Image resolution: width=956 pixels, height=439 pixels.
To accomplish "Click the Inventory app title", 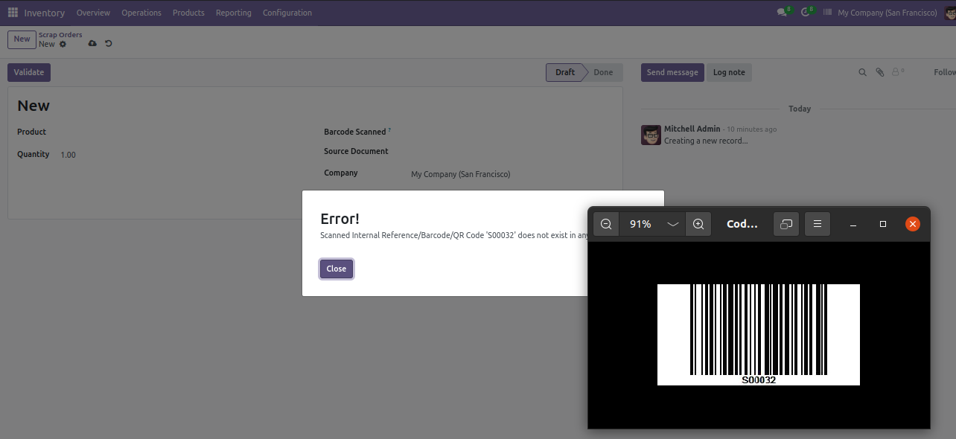I will [x=45, y=13].
